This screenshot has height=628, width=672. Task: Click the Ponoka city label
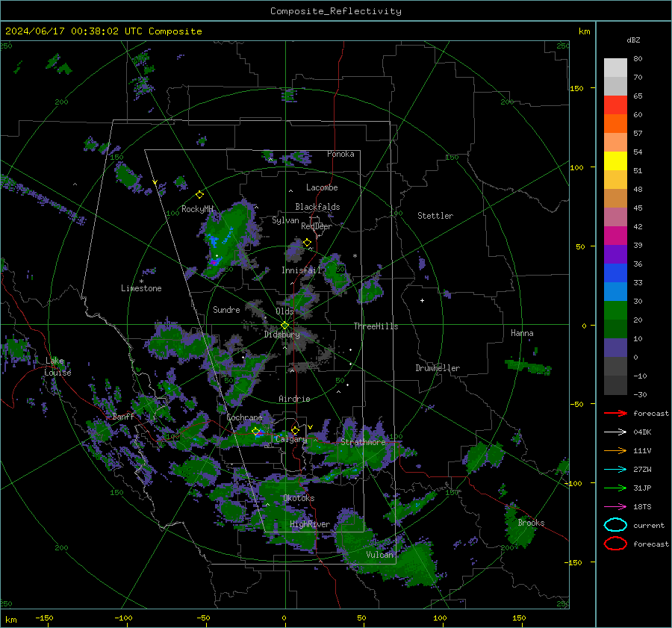click(x=340, y=154)
